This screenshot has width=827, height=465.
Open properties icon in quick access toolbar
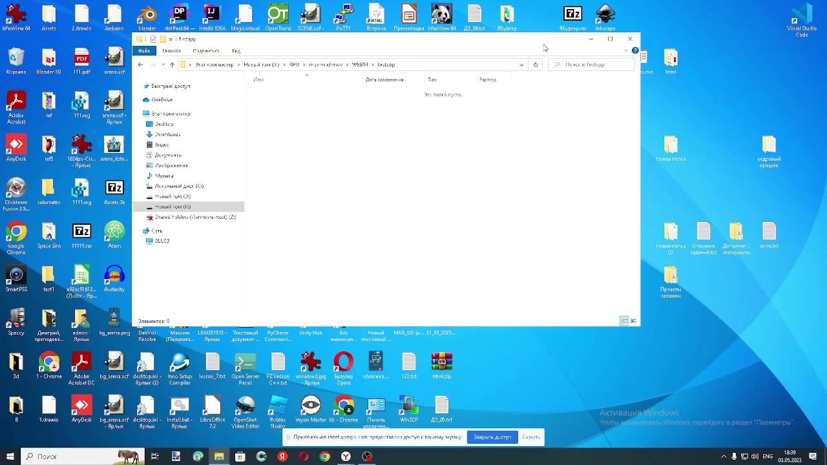pyautogui.click(x=153, y=39)
